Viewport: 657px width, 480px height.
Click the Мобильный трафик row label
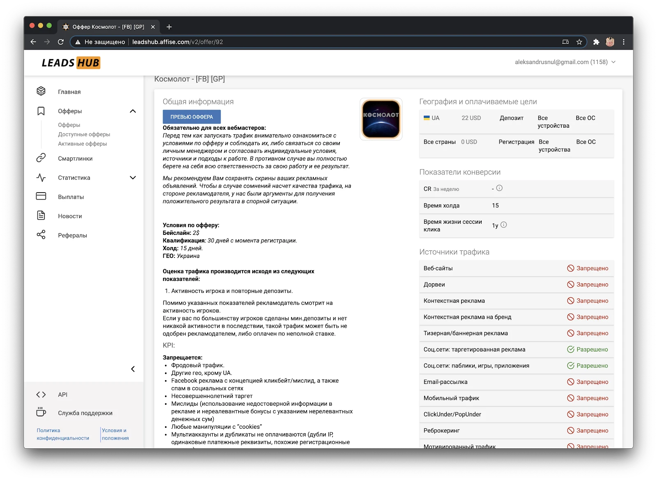[x=451, y=398]
